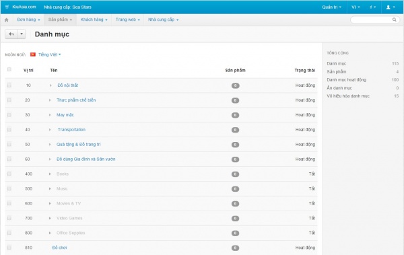The image size is (404, 255).
Task: Expand the Transportation category tree
Action: (50, 130)
